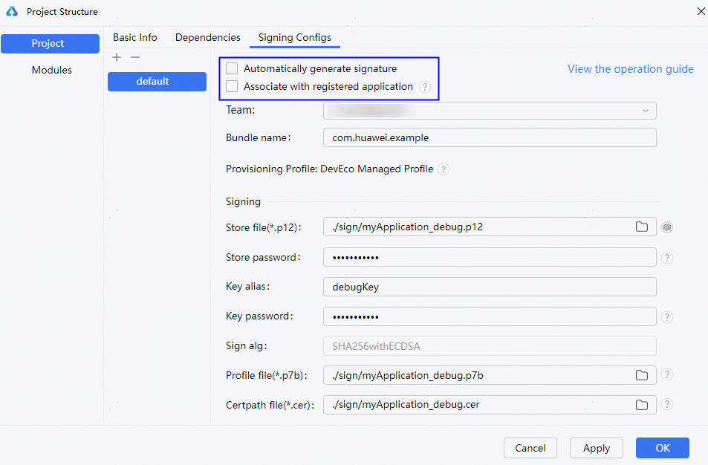Switch to the Basic Info tab
This screenshot has height=465, width=708.
tap(135, 38)
